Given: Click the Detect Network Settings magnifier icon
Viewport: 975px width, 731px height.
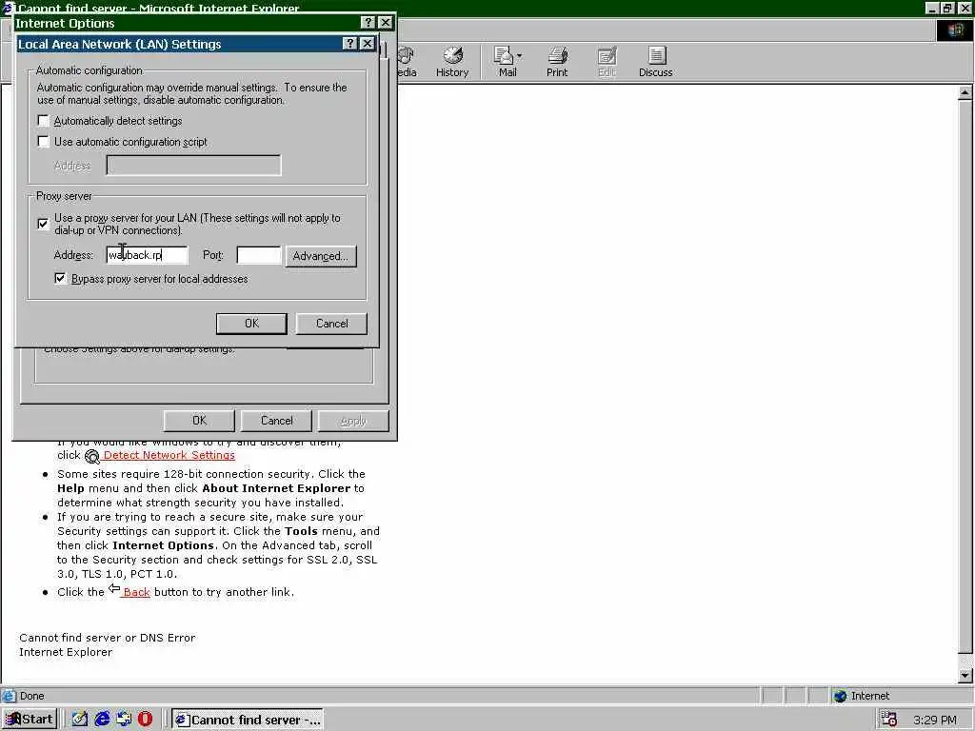Looking at the screenshot, I should click(x=92, y=456).
